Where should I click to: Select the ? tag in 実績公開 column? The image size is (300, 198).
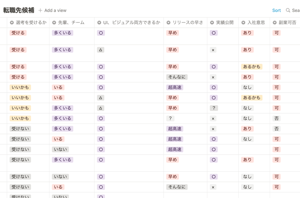(x=214, y=108)
